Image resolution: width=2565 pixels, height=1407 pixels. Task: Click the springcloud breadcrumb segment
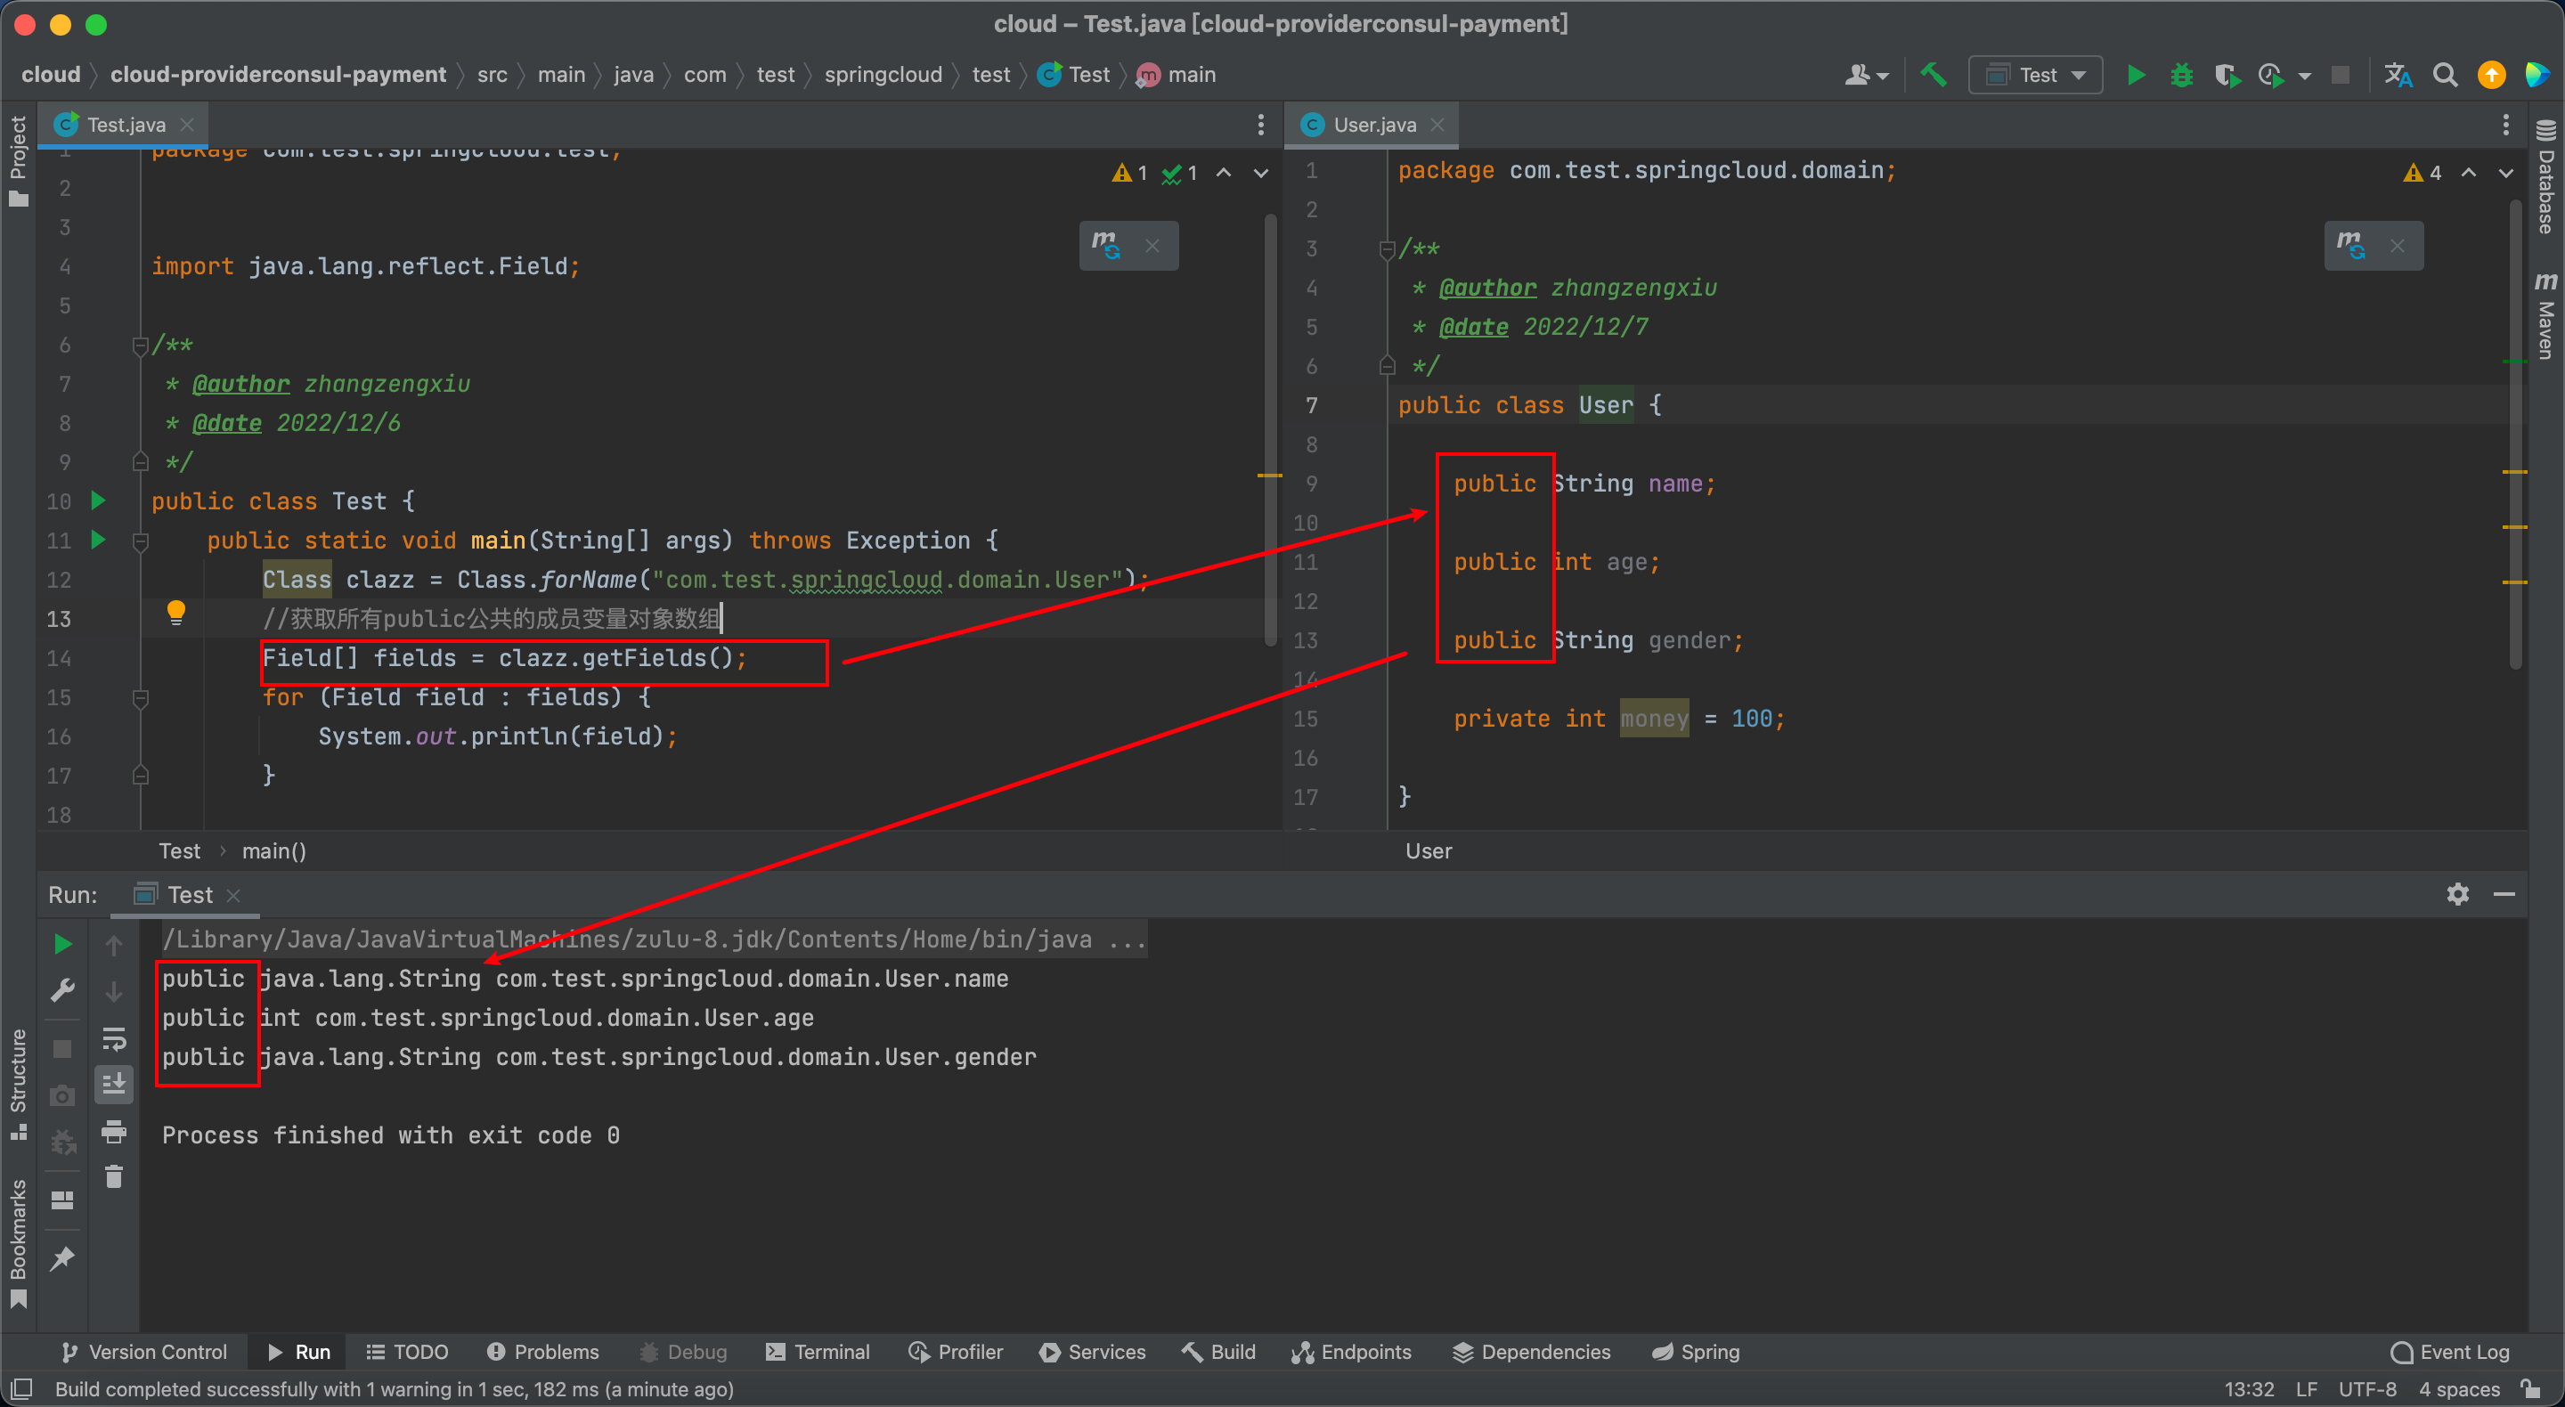(x=883, y=75)
